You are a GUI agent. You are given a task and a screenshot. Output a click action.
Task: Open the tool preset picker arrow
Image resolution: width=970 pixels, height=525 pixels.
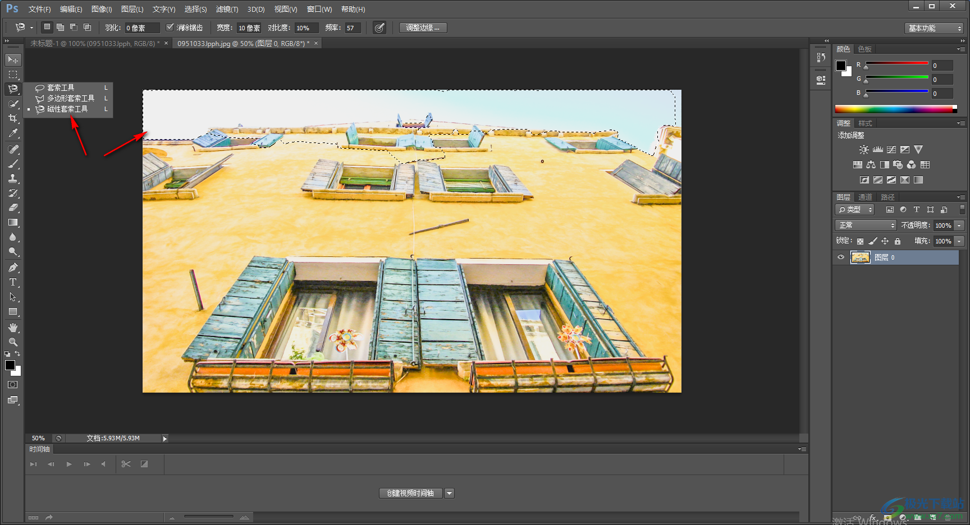[x=32, y=27]
